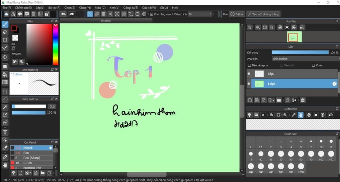
Task: Undock the Xem trước cọ panel
Action: pyautogui.click(x=52, y=70)
